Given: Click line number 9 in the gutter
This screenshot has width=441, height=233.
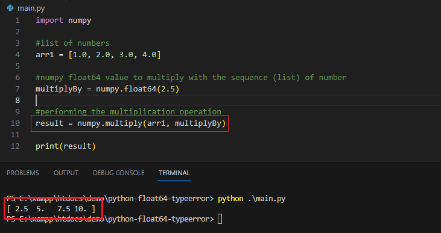Looking at the screenshot, I should 17,112.
